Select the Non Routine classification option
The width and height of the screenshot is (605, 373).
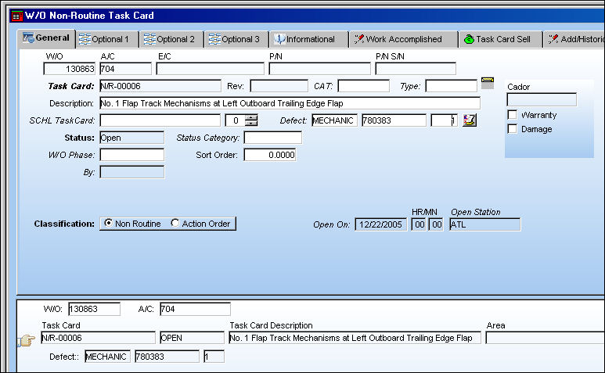pyautogui.click(x=109, y=223)
